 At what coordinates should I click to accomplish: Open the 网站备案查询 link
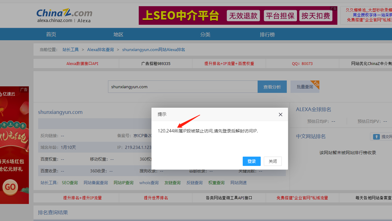[x=96, y=183]
